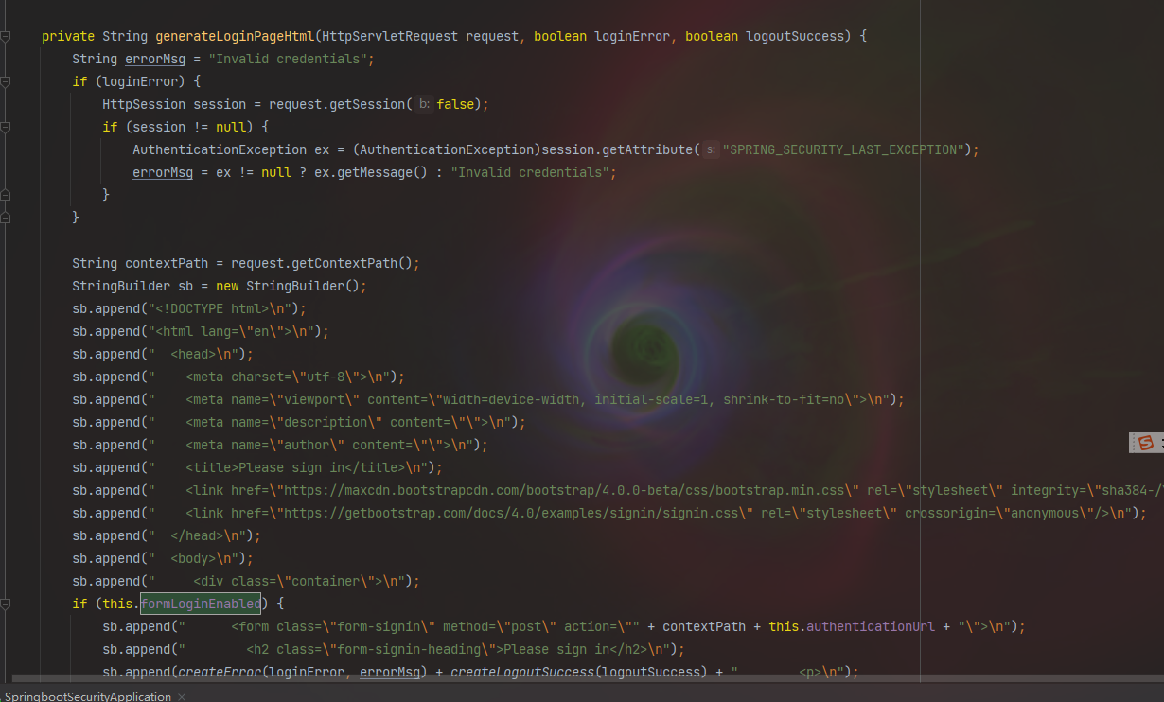Click the Sogou input method icon
Image resolution: width=1164 pixels, height=702 pixels.
(1145, 443)
